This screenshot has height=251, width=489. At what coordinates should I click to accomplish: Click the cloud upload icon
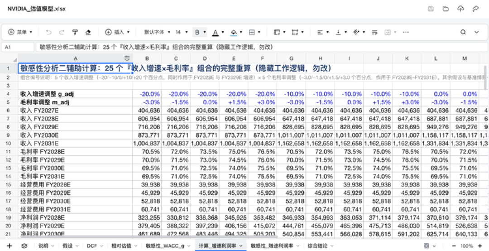460,9
